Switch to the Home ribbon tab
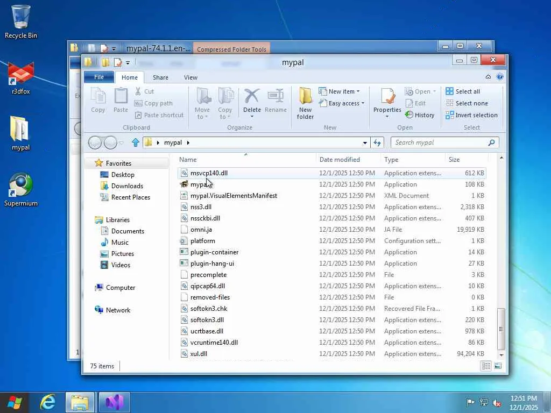The height and width of the screenshot is (413, 551). tap(130, 77)
